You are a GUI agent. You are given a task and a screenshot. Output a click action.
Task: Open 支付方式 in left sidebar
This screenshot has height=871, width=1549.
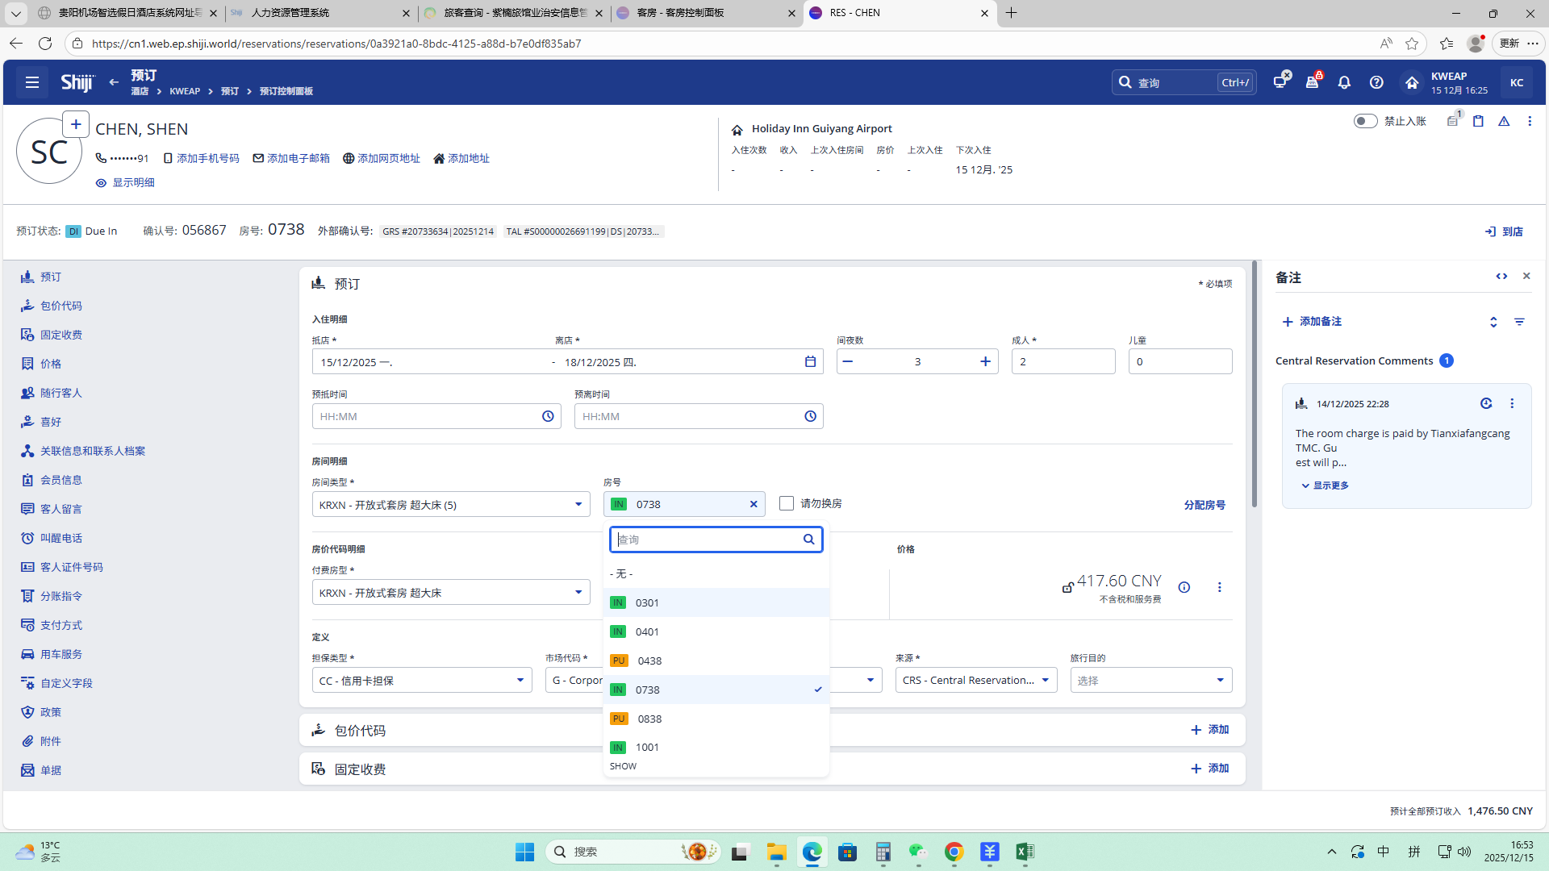tap(61, 625)
